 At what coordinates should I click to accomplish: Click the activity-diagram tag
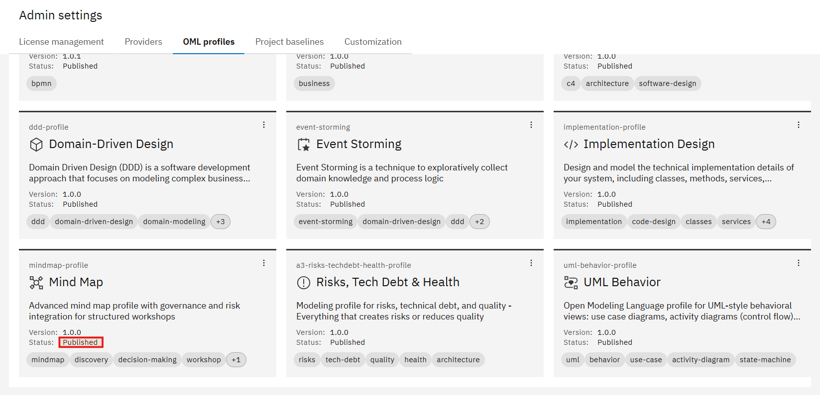(701, 360)
